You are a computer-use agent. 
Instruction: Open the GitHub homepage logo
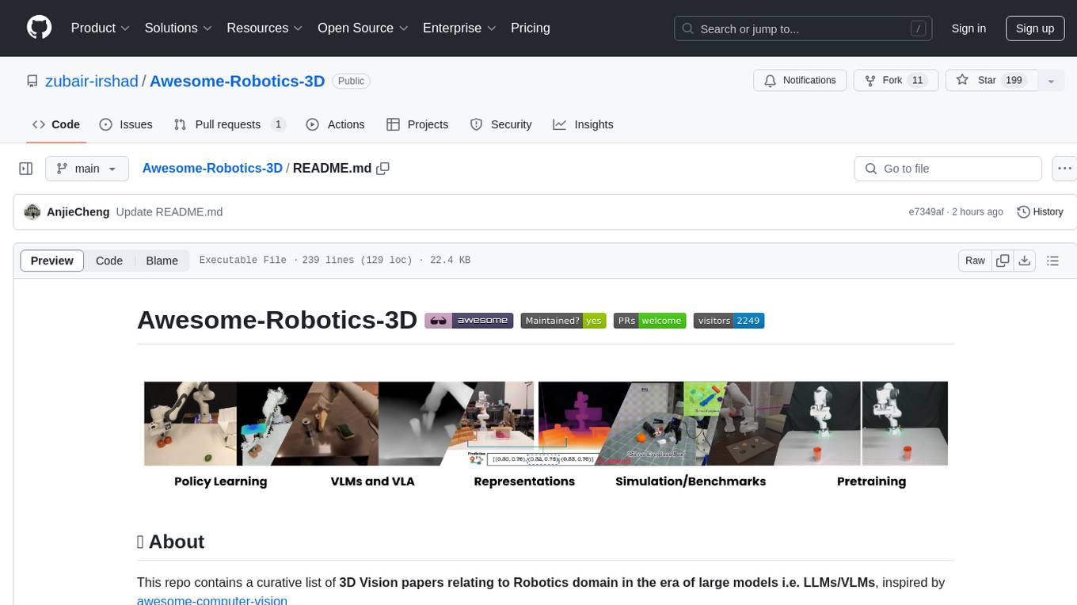39,28
